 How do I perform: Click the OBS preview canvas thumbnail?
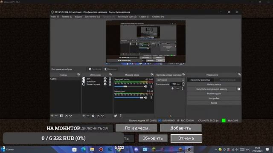pyautogui.click(x=145, y=42)
